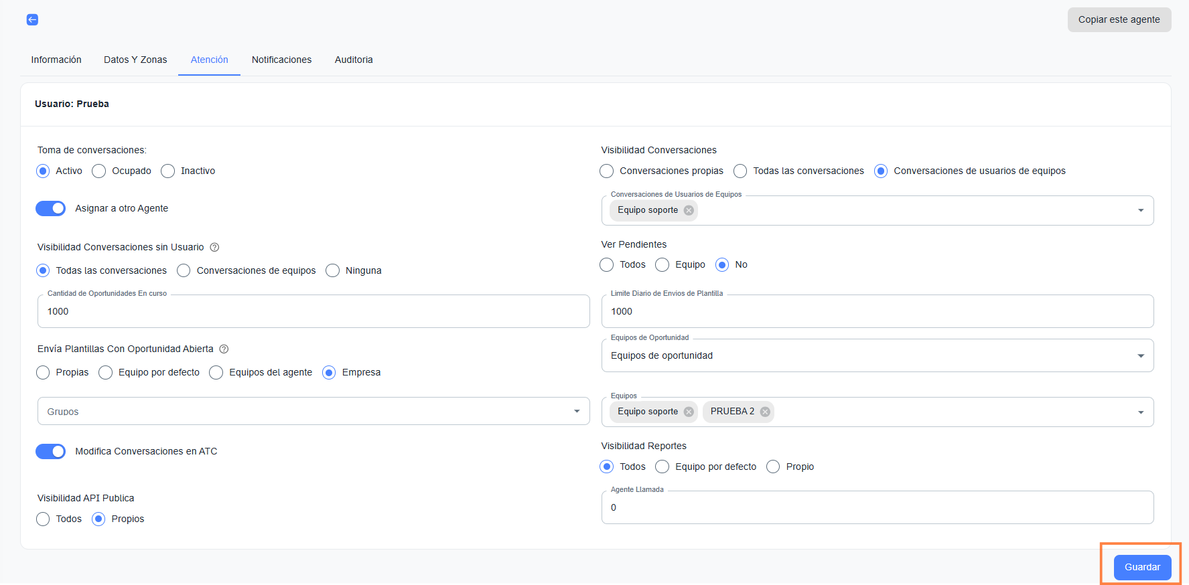Click the Agente Llamada input field
This screenshot has width=1189, height=585.
click(877, 508)
